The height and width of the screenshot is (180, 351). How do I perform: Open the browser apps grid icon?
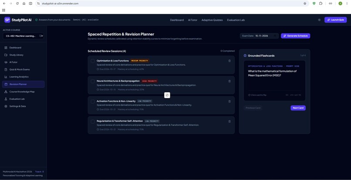click(3, 10)
